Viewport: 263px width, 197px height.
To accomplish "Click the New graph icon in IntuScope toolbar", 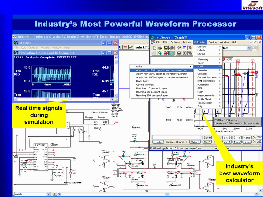I will coord(155,48).
